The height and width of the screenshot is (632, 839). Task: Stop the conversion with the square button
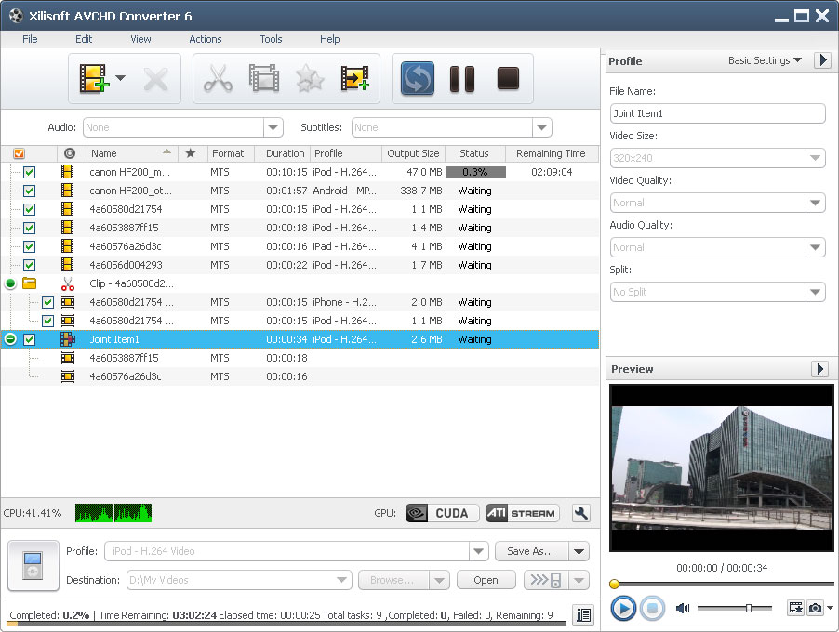click(507, 79)
